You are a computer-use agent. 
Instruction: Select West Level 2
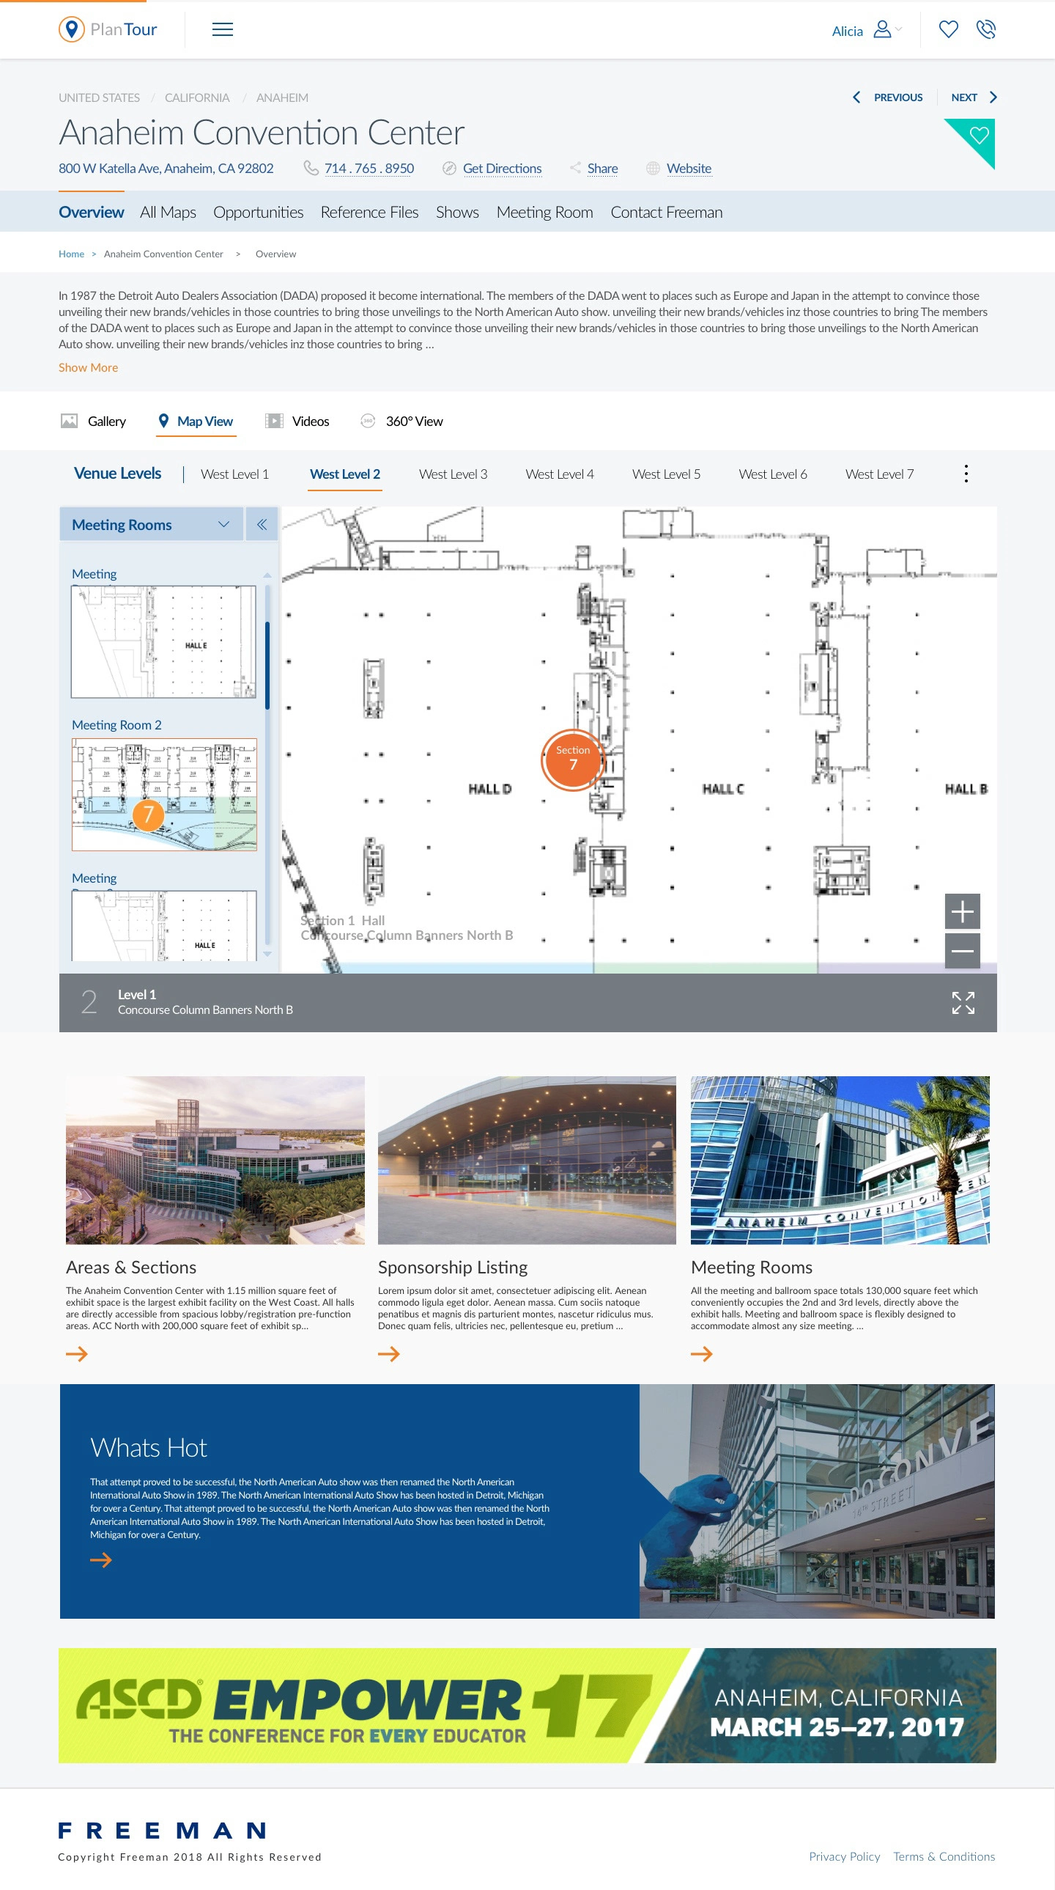pyautogui.click(x=344, y=474)
